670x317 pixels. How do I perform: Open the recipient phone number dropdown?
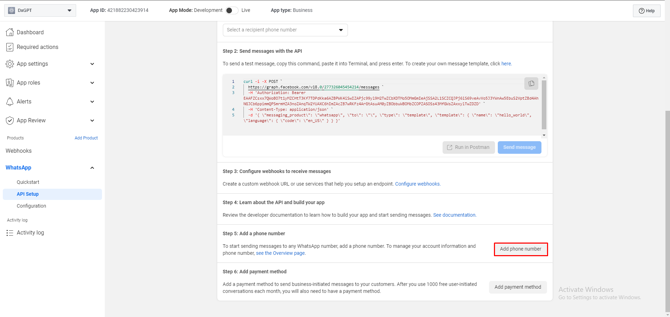[x=285, y=30]
